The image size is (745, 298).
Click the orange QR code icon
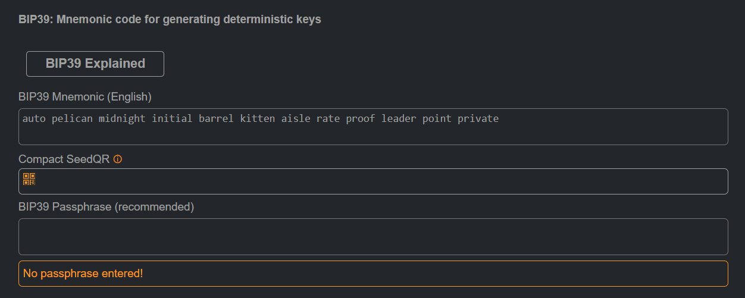pos(29,179)
